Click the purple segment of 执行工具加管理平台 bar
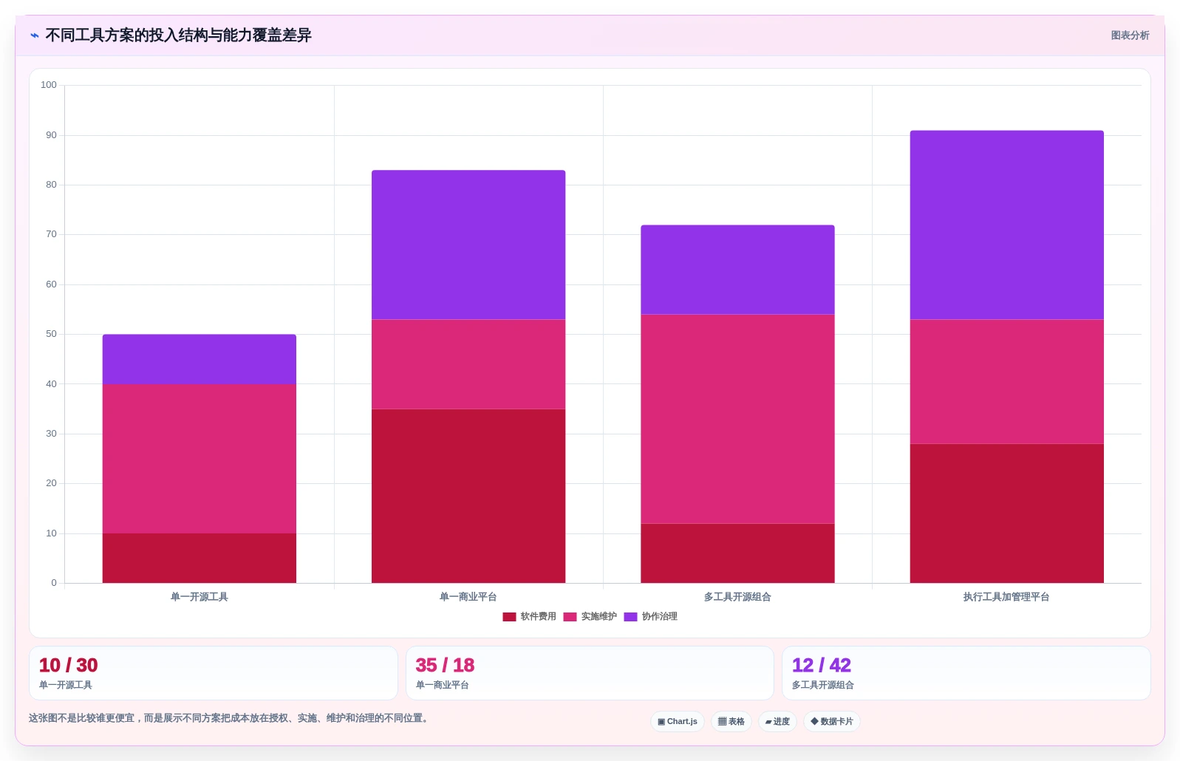 tap(1007, 225)
